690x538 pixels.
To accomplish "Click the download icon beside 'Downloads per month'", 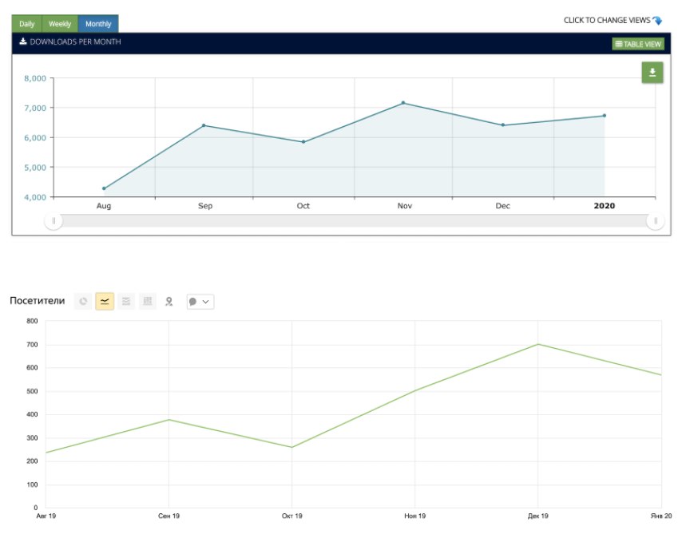I will [x=23, y=42].
